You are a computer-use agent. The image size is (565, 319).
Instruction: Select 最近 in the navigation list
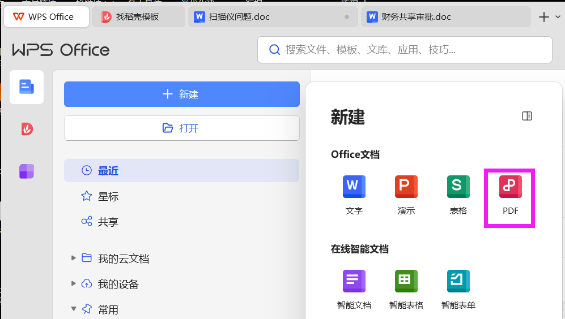181,170
